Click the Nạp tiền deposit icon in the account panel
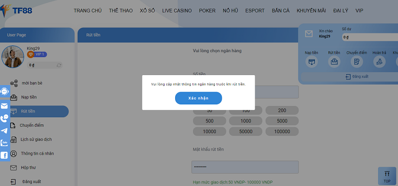This screenshot has width=398, height=186. coord(311,62)
